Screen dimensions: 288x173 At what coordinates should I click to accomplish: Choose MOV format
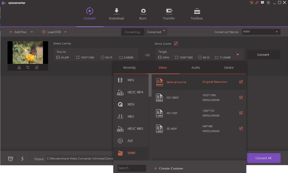(131, 104)
